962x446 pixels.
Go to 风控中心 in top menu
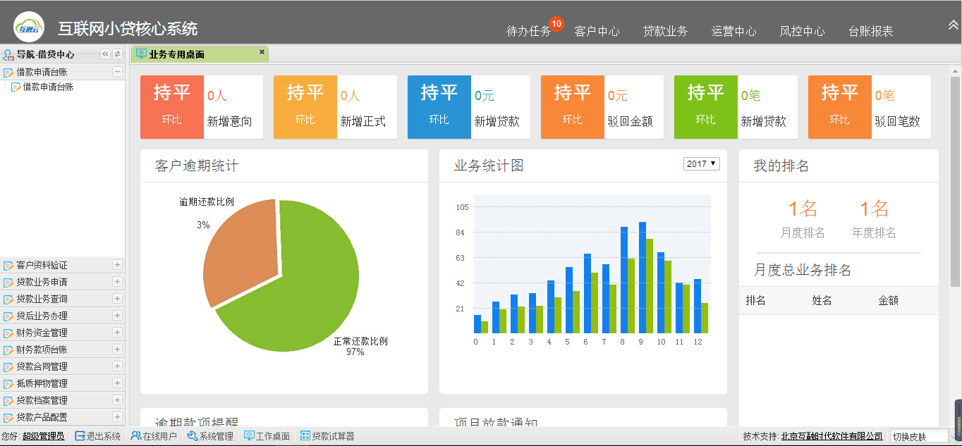(x=802, y=31)
